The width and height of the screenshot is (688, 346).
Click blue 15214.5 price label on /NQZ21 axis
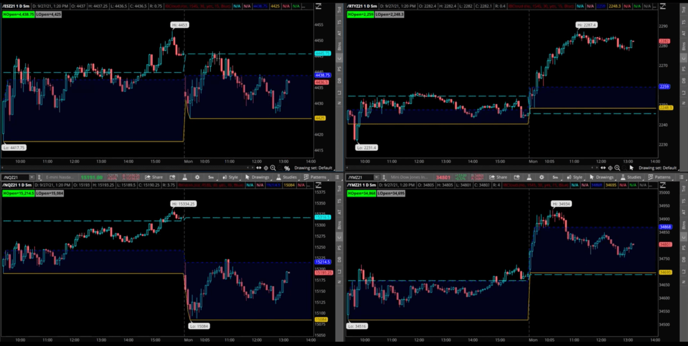pyautogui.click(x=323, y=262)
